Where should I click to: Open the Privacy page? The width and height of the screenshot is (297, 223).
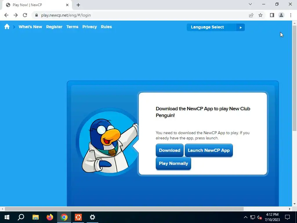tap(90, 27)
